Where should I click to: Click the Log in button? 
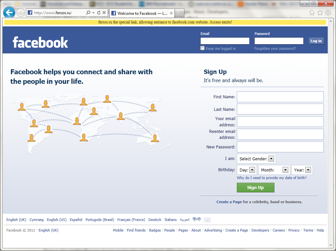coord(316,41)
